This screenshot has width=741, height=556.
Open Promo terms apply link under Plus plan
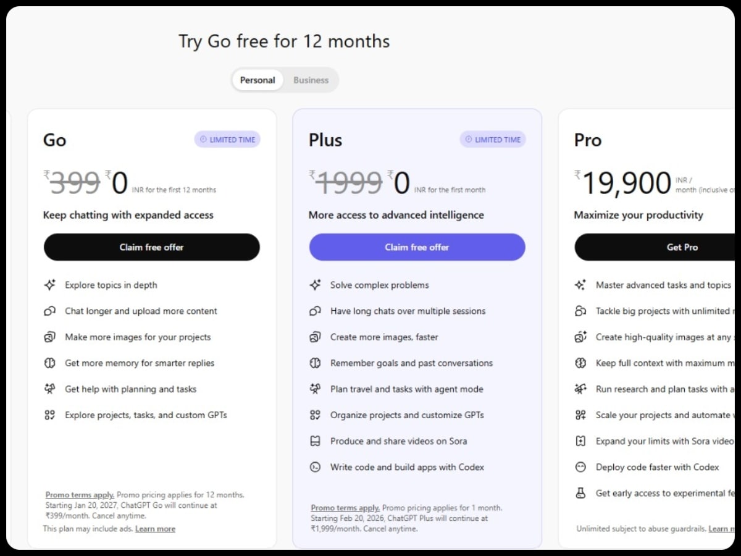pyautogui.click(x=345, y=508)
